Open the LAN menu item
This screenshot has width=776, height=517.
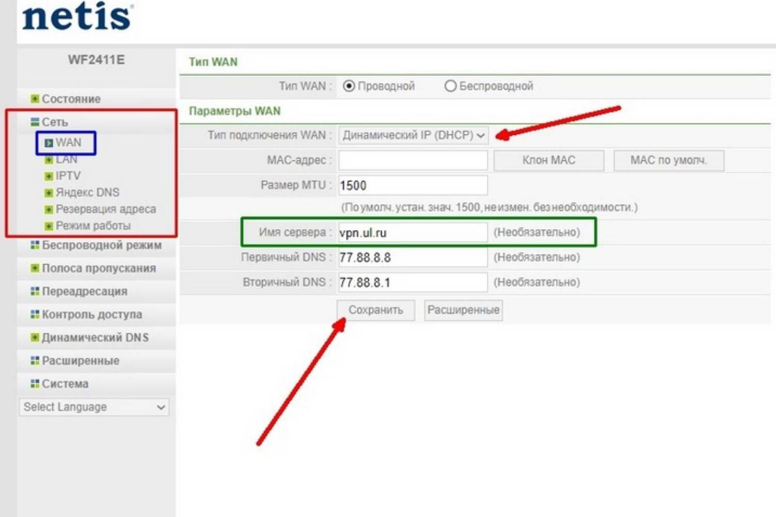66,160
